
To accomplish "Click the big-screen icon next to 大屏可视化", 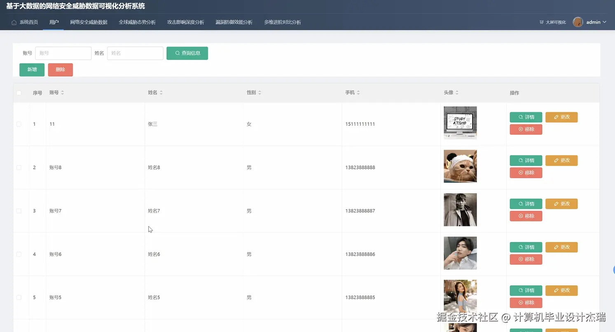I will 541,22.
